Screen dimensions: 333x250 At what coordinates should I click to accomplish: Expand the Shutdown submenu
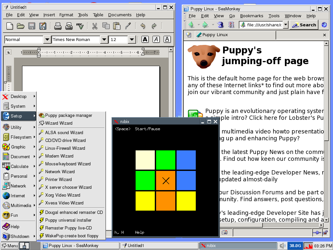19,236
